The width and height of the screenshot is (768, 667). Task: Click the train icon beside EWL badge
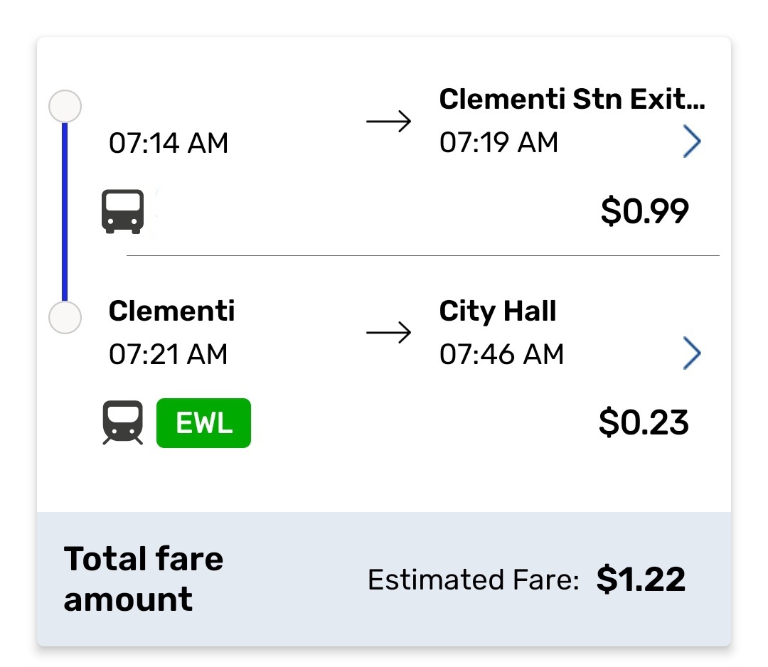tap(123, 423)
